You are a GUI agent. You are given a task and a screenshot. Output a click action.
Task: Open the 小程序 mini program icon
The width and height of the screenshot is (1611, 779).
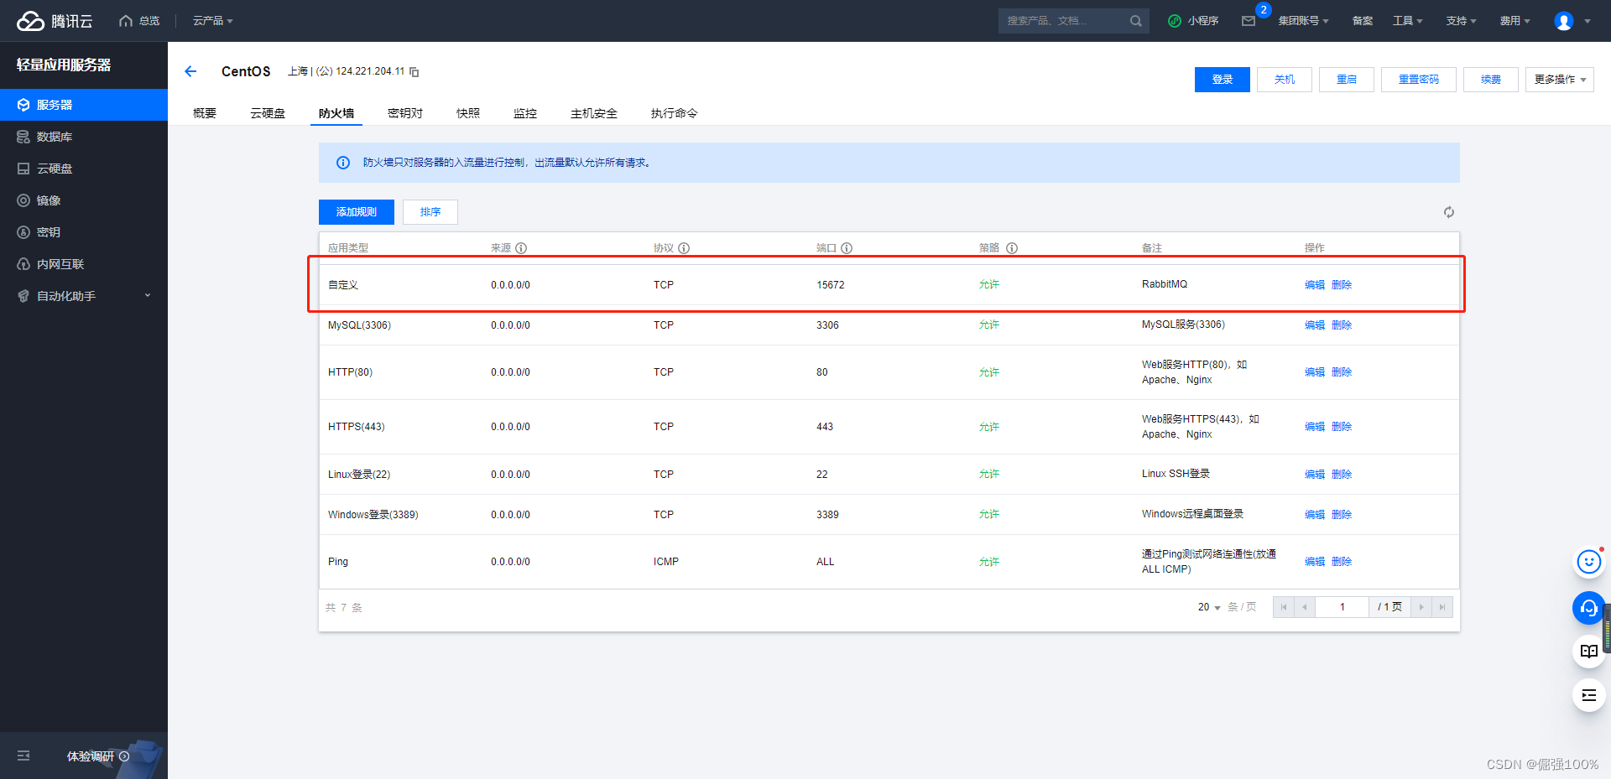pos(1175,21)
